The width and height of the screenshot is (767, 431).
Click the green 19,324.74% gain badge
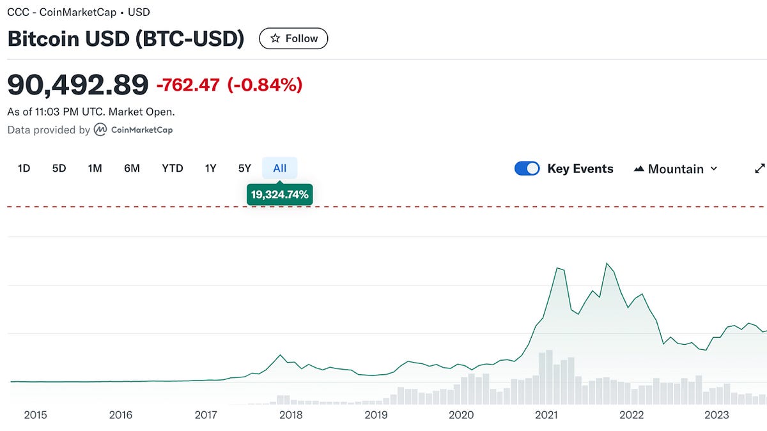click(x=279, y=193)
